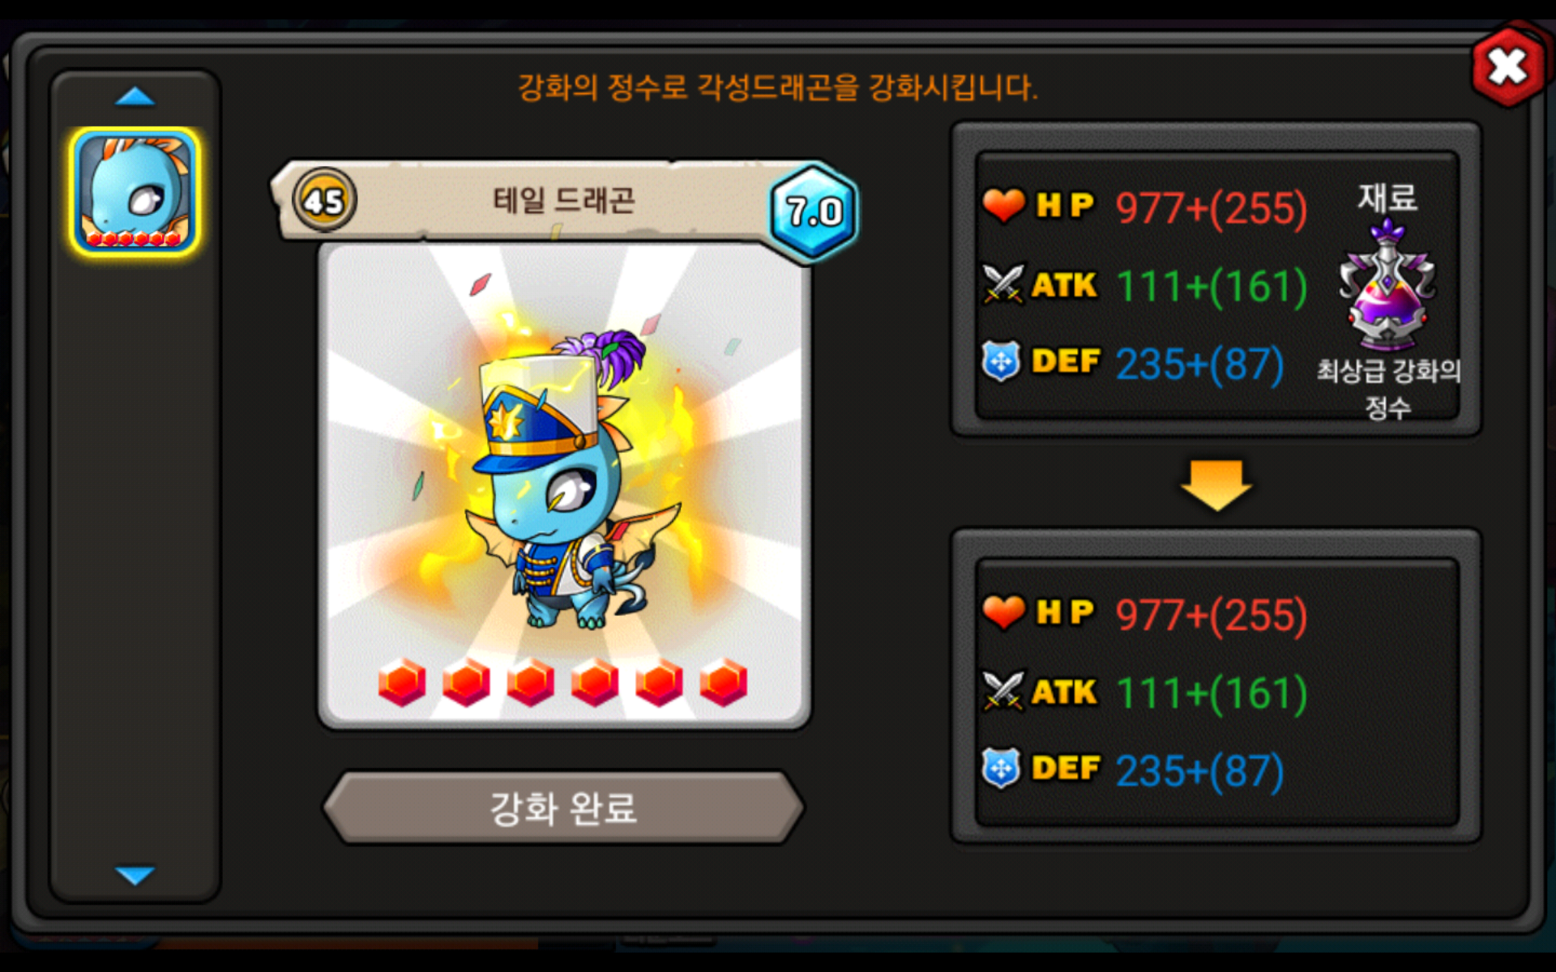The height and width of the screenshot is (972, 1556).
Task: Click crossed swords ATK icon in top stats
Action: pyautogui.click(x=1003, y=284)
